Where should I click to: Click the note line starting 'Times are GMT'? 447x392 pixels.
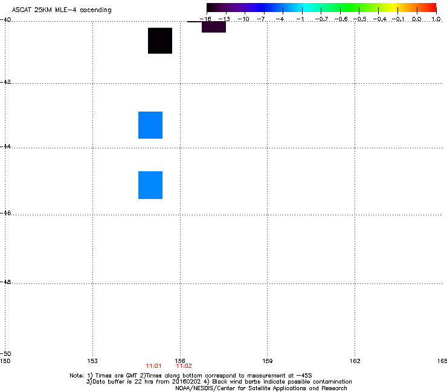coord(191,376)
